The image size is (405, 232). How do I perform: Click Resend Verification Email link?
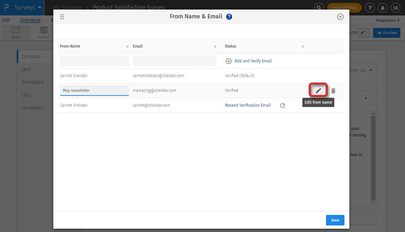248,105
